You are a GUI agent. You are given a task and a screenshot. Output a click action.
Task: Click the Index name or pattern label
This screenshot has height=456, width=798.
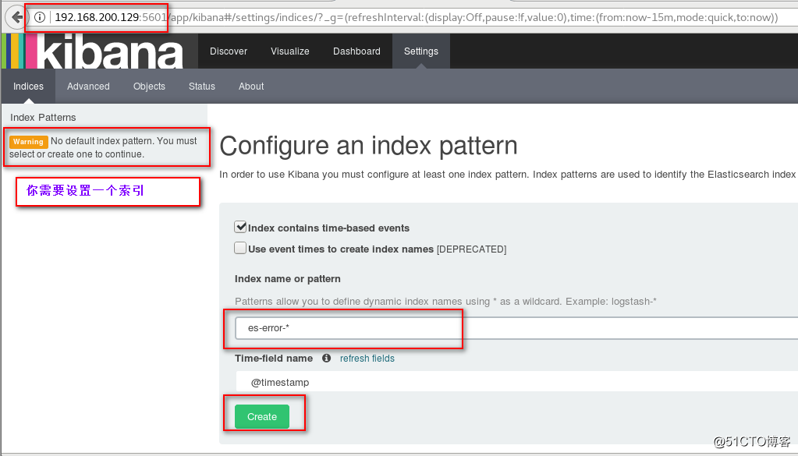[x=288, y=278]
